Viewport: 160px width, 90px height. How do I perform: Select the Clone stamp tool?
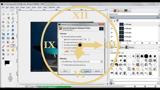click(8, 50)
